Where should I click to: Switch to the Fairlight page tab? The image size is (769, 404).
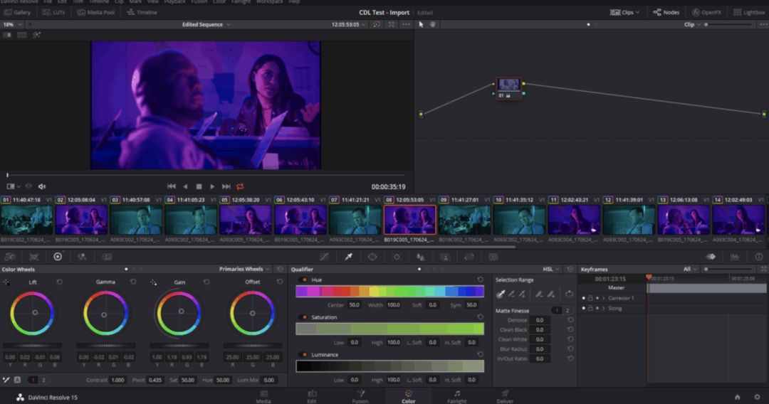[456, 396]
